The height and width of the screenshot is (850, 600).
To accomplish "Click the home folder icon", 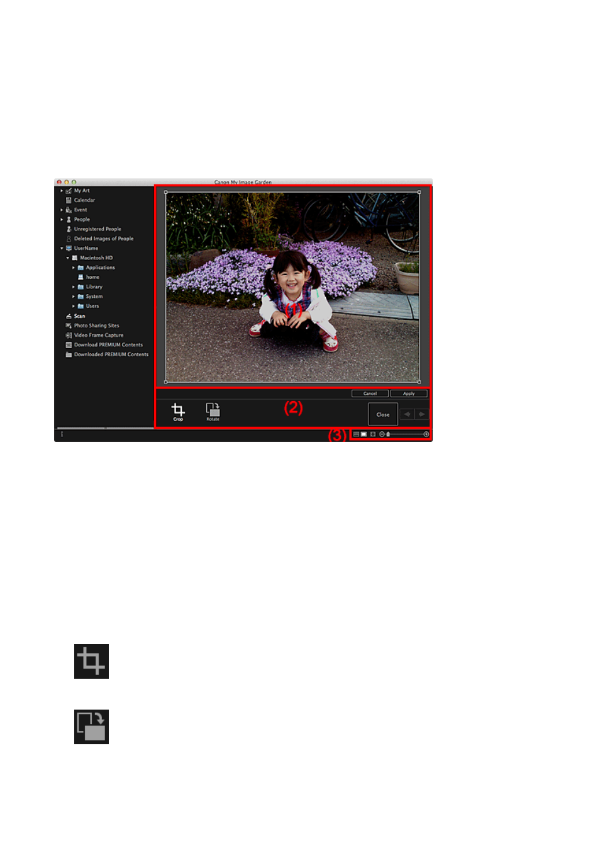I will point(81,277).
